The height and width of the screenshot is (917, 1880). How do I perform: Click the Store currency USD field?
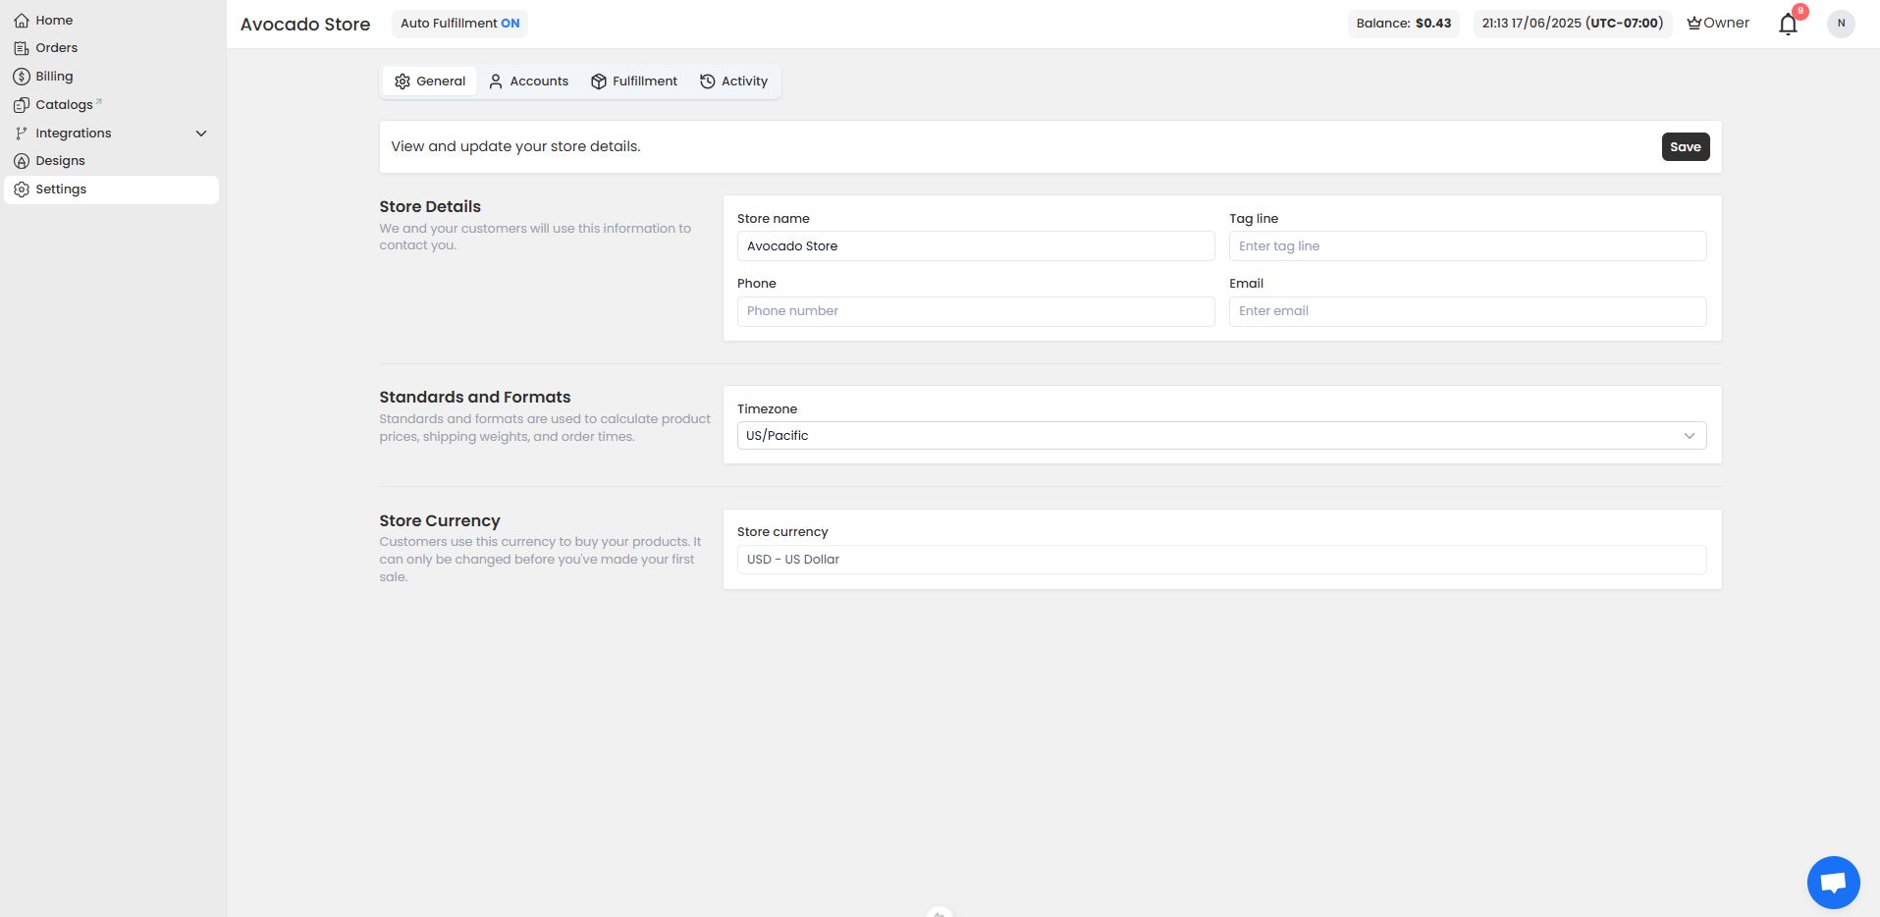1221,560
